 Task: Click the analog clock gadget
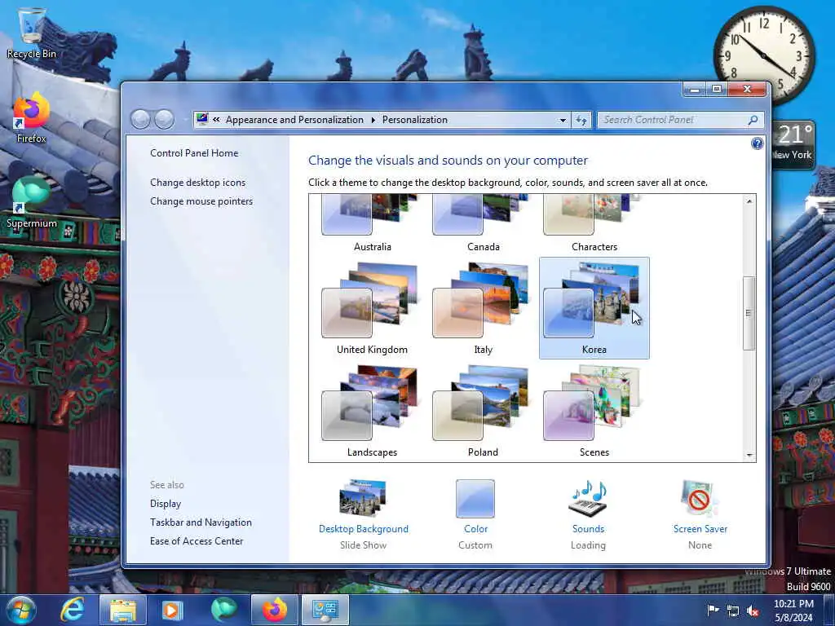(x=763, y=55)
